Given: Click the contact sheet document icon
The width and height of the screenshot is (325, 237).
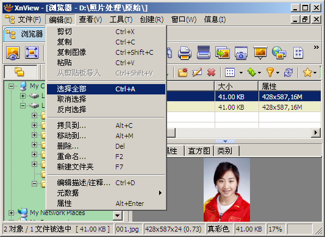Looking at the screenshot, I should [298, 52].
